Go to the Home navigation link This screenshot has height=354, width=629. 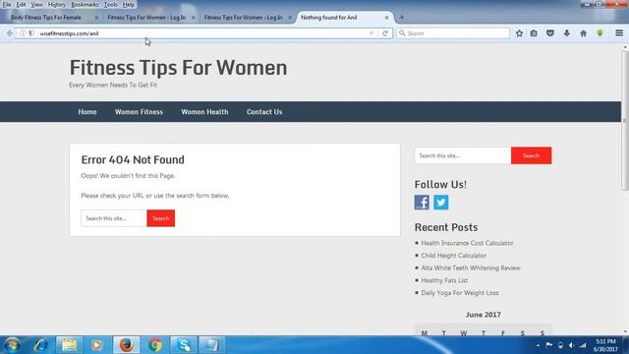tap(87, 112)
